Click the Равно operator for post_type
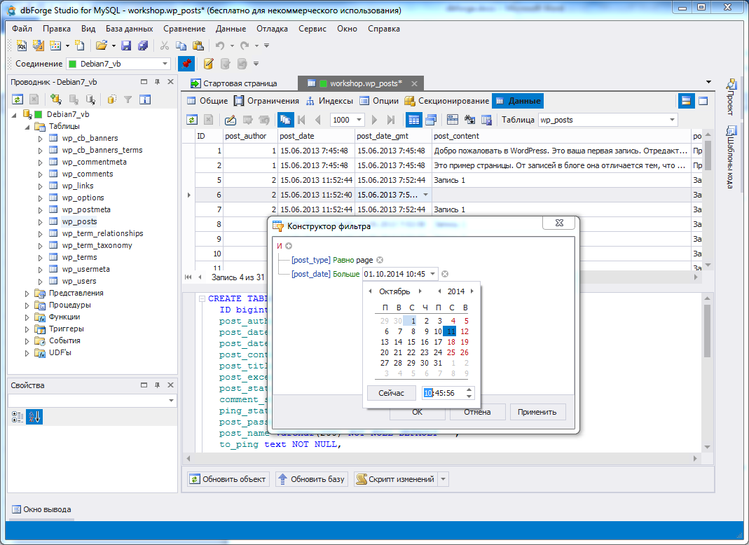Image resolution: width=749 pixels, height=545 pixels. (343, 260)
